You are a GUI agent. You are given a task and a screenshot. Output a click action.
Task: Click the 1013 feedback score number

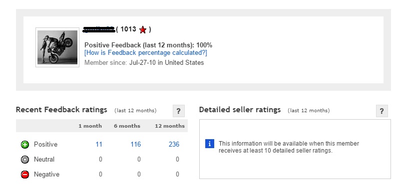click(x=128, y=29)
